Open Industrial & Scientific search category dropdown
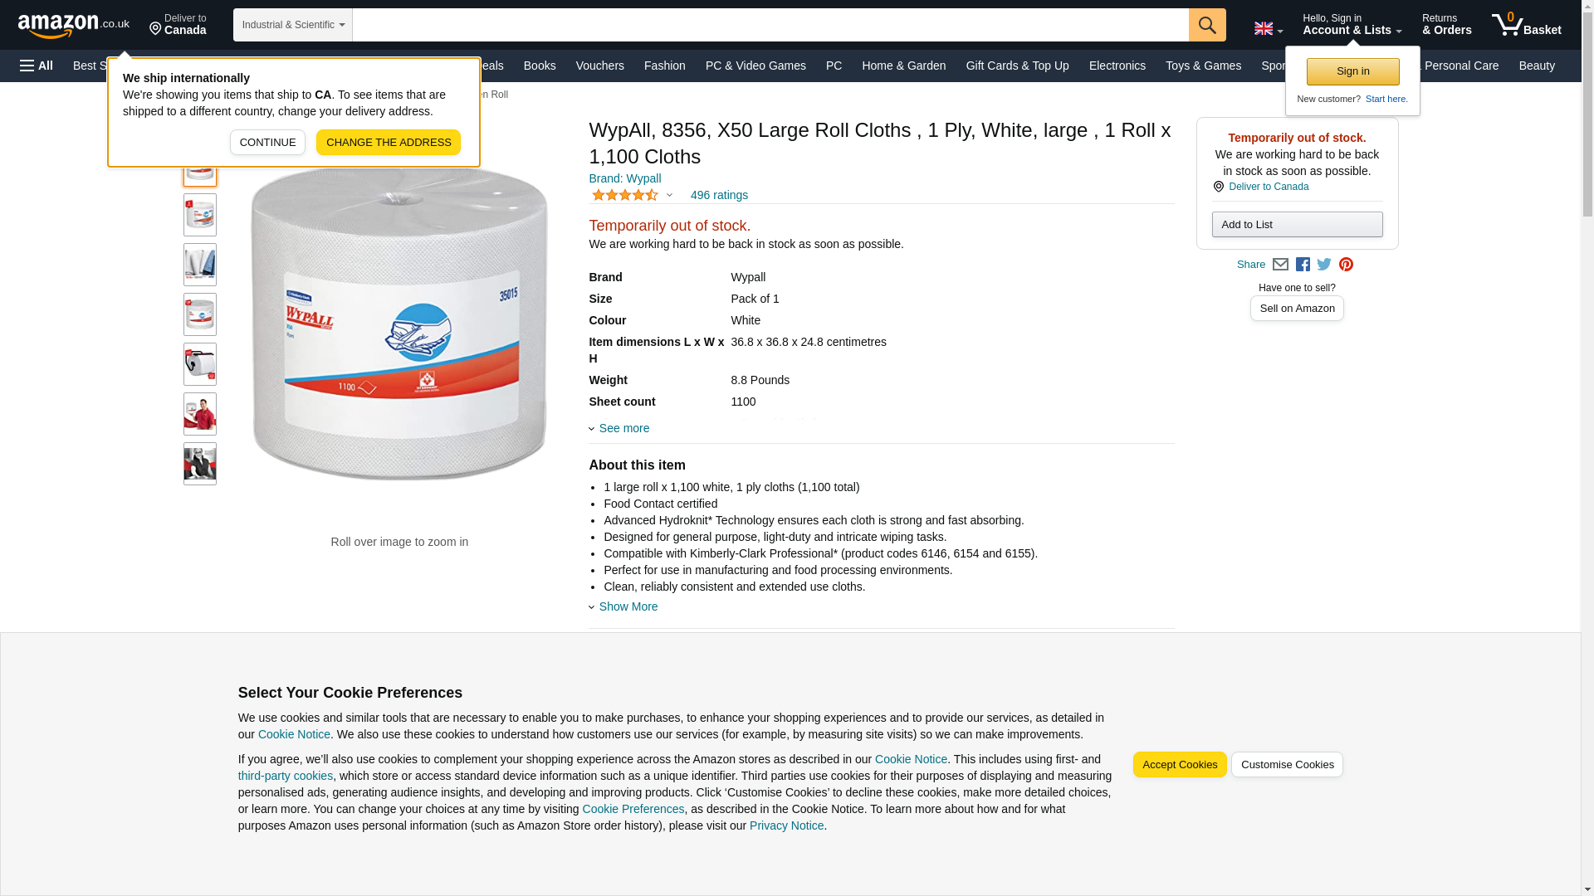This screenshot has height=896, width=1594. click(293, 25)
